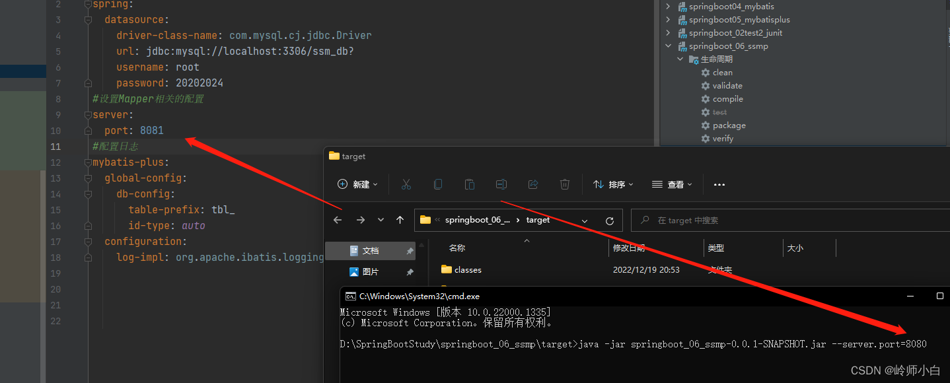Screen dimensions: 950x383
Task: Collapse the code fold at mybatis-plus line
Action: [88, 162]
